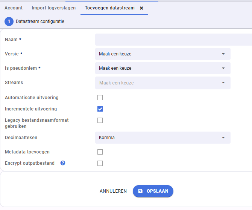
Task: Click the help icon beside Encrypt outputbestand
Action: (63, 163)
